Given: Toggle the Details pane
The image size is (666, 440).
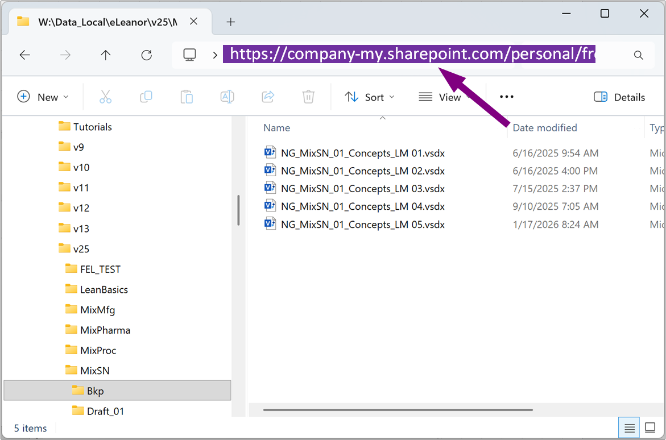Looking at the screenshot, I should (619, 97).
